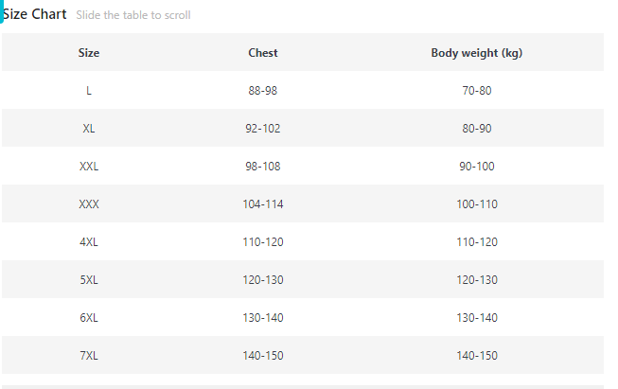The height and width of the screenshot is (389, 618).
Task: Click body weight value 70-80
Action: tap(477, 91)
